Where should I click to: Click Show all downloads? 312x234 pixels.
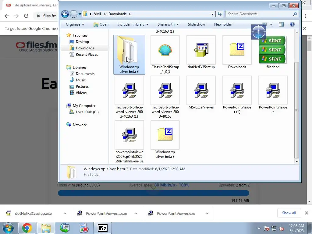click(289, 213)
